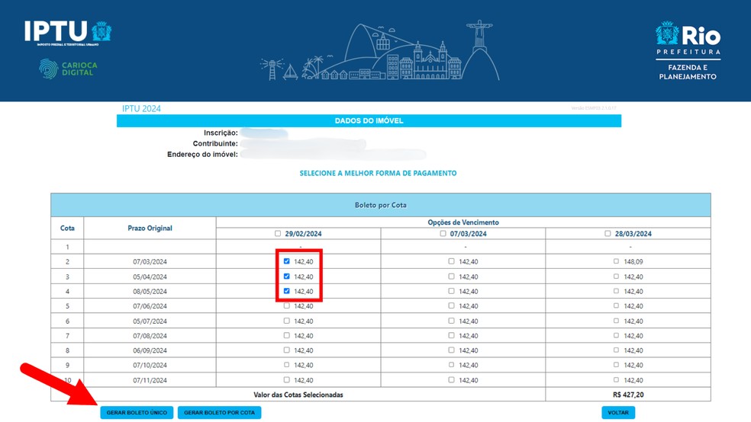This screenshot has height=422, width=751.
Task: Check cota 5 under 29/02/2024 column
Action: (x=286, y=306)
